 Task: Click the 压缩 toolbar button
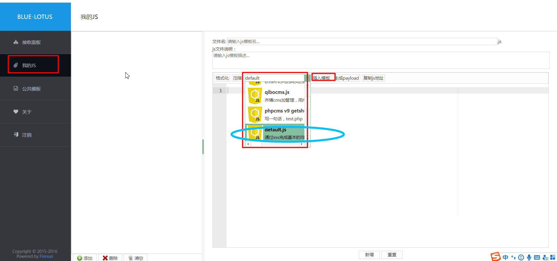[x=237, y=78]
